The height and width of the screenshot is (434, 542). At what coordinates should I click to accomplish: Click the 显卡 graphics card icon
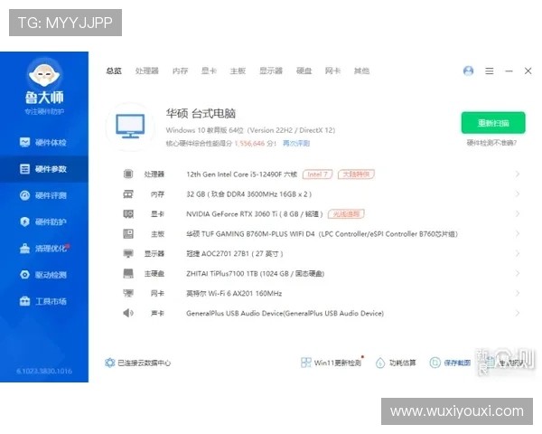tap(128, 214)
